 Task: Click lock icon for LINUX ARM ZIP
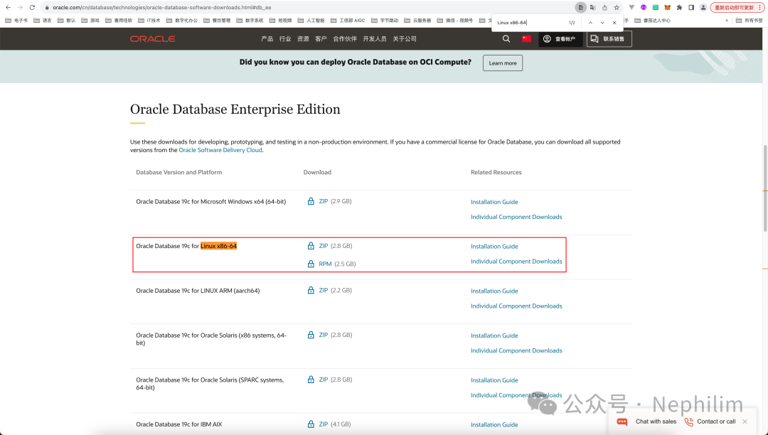click(x=311, y=290)
